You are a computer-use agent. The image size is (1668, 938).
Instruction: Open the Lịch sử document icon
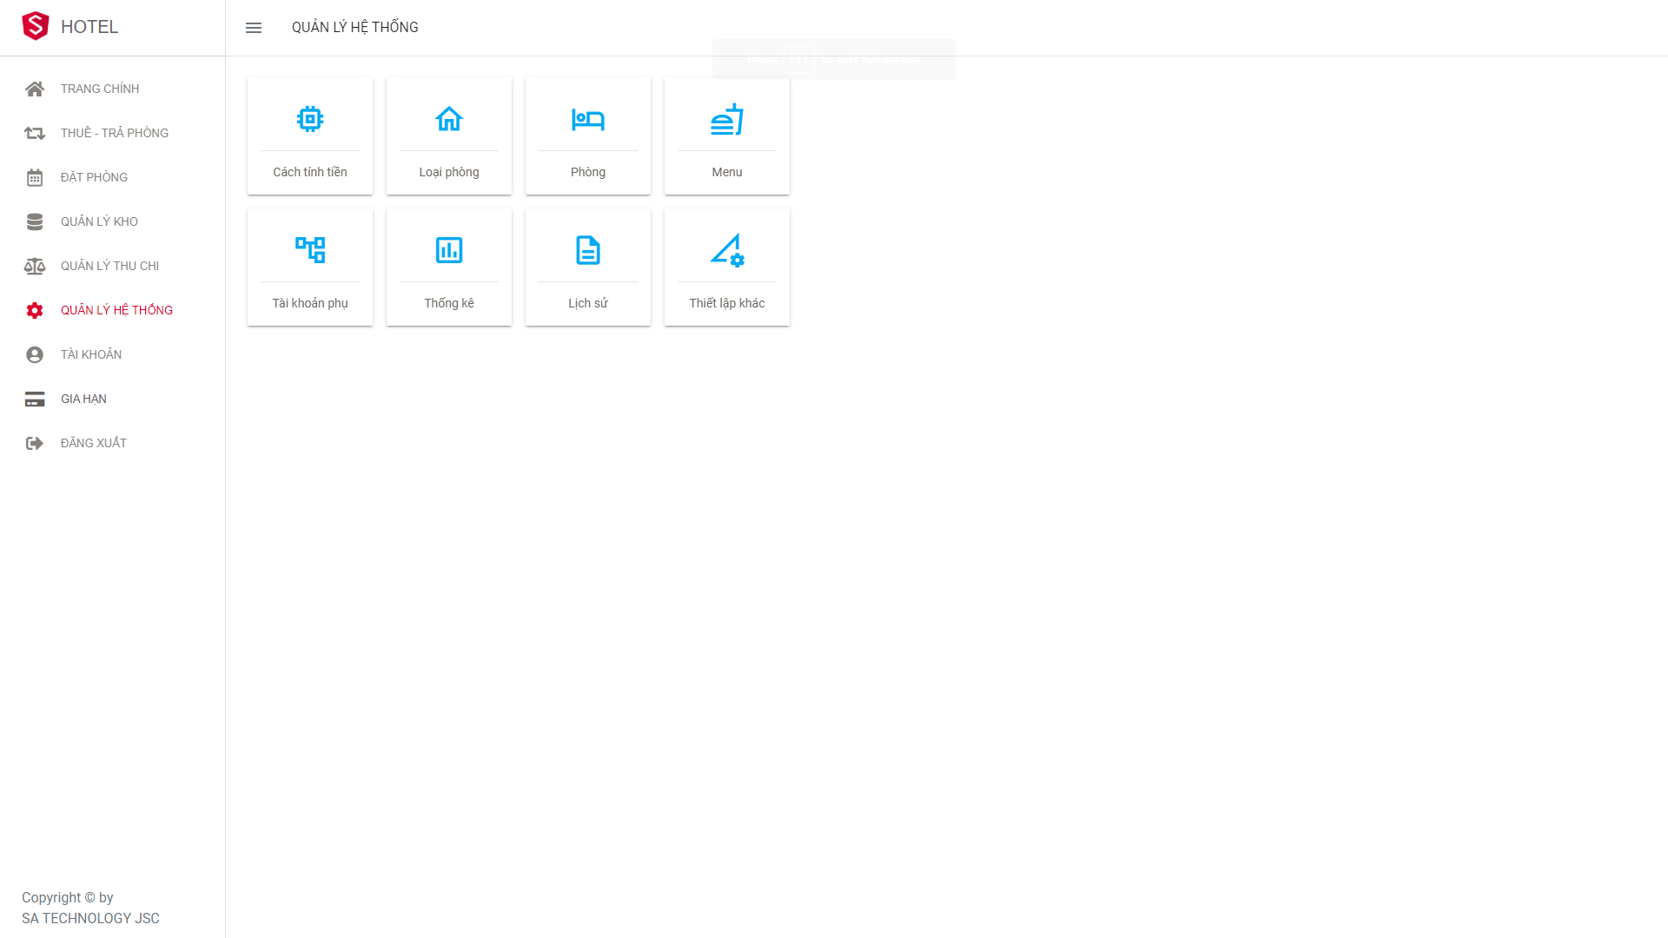pyautogui.click(x=588, y=250)
